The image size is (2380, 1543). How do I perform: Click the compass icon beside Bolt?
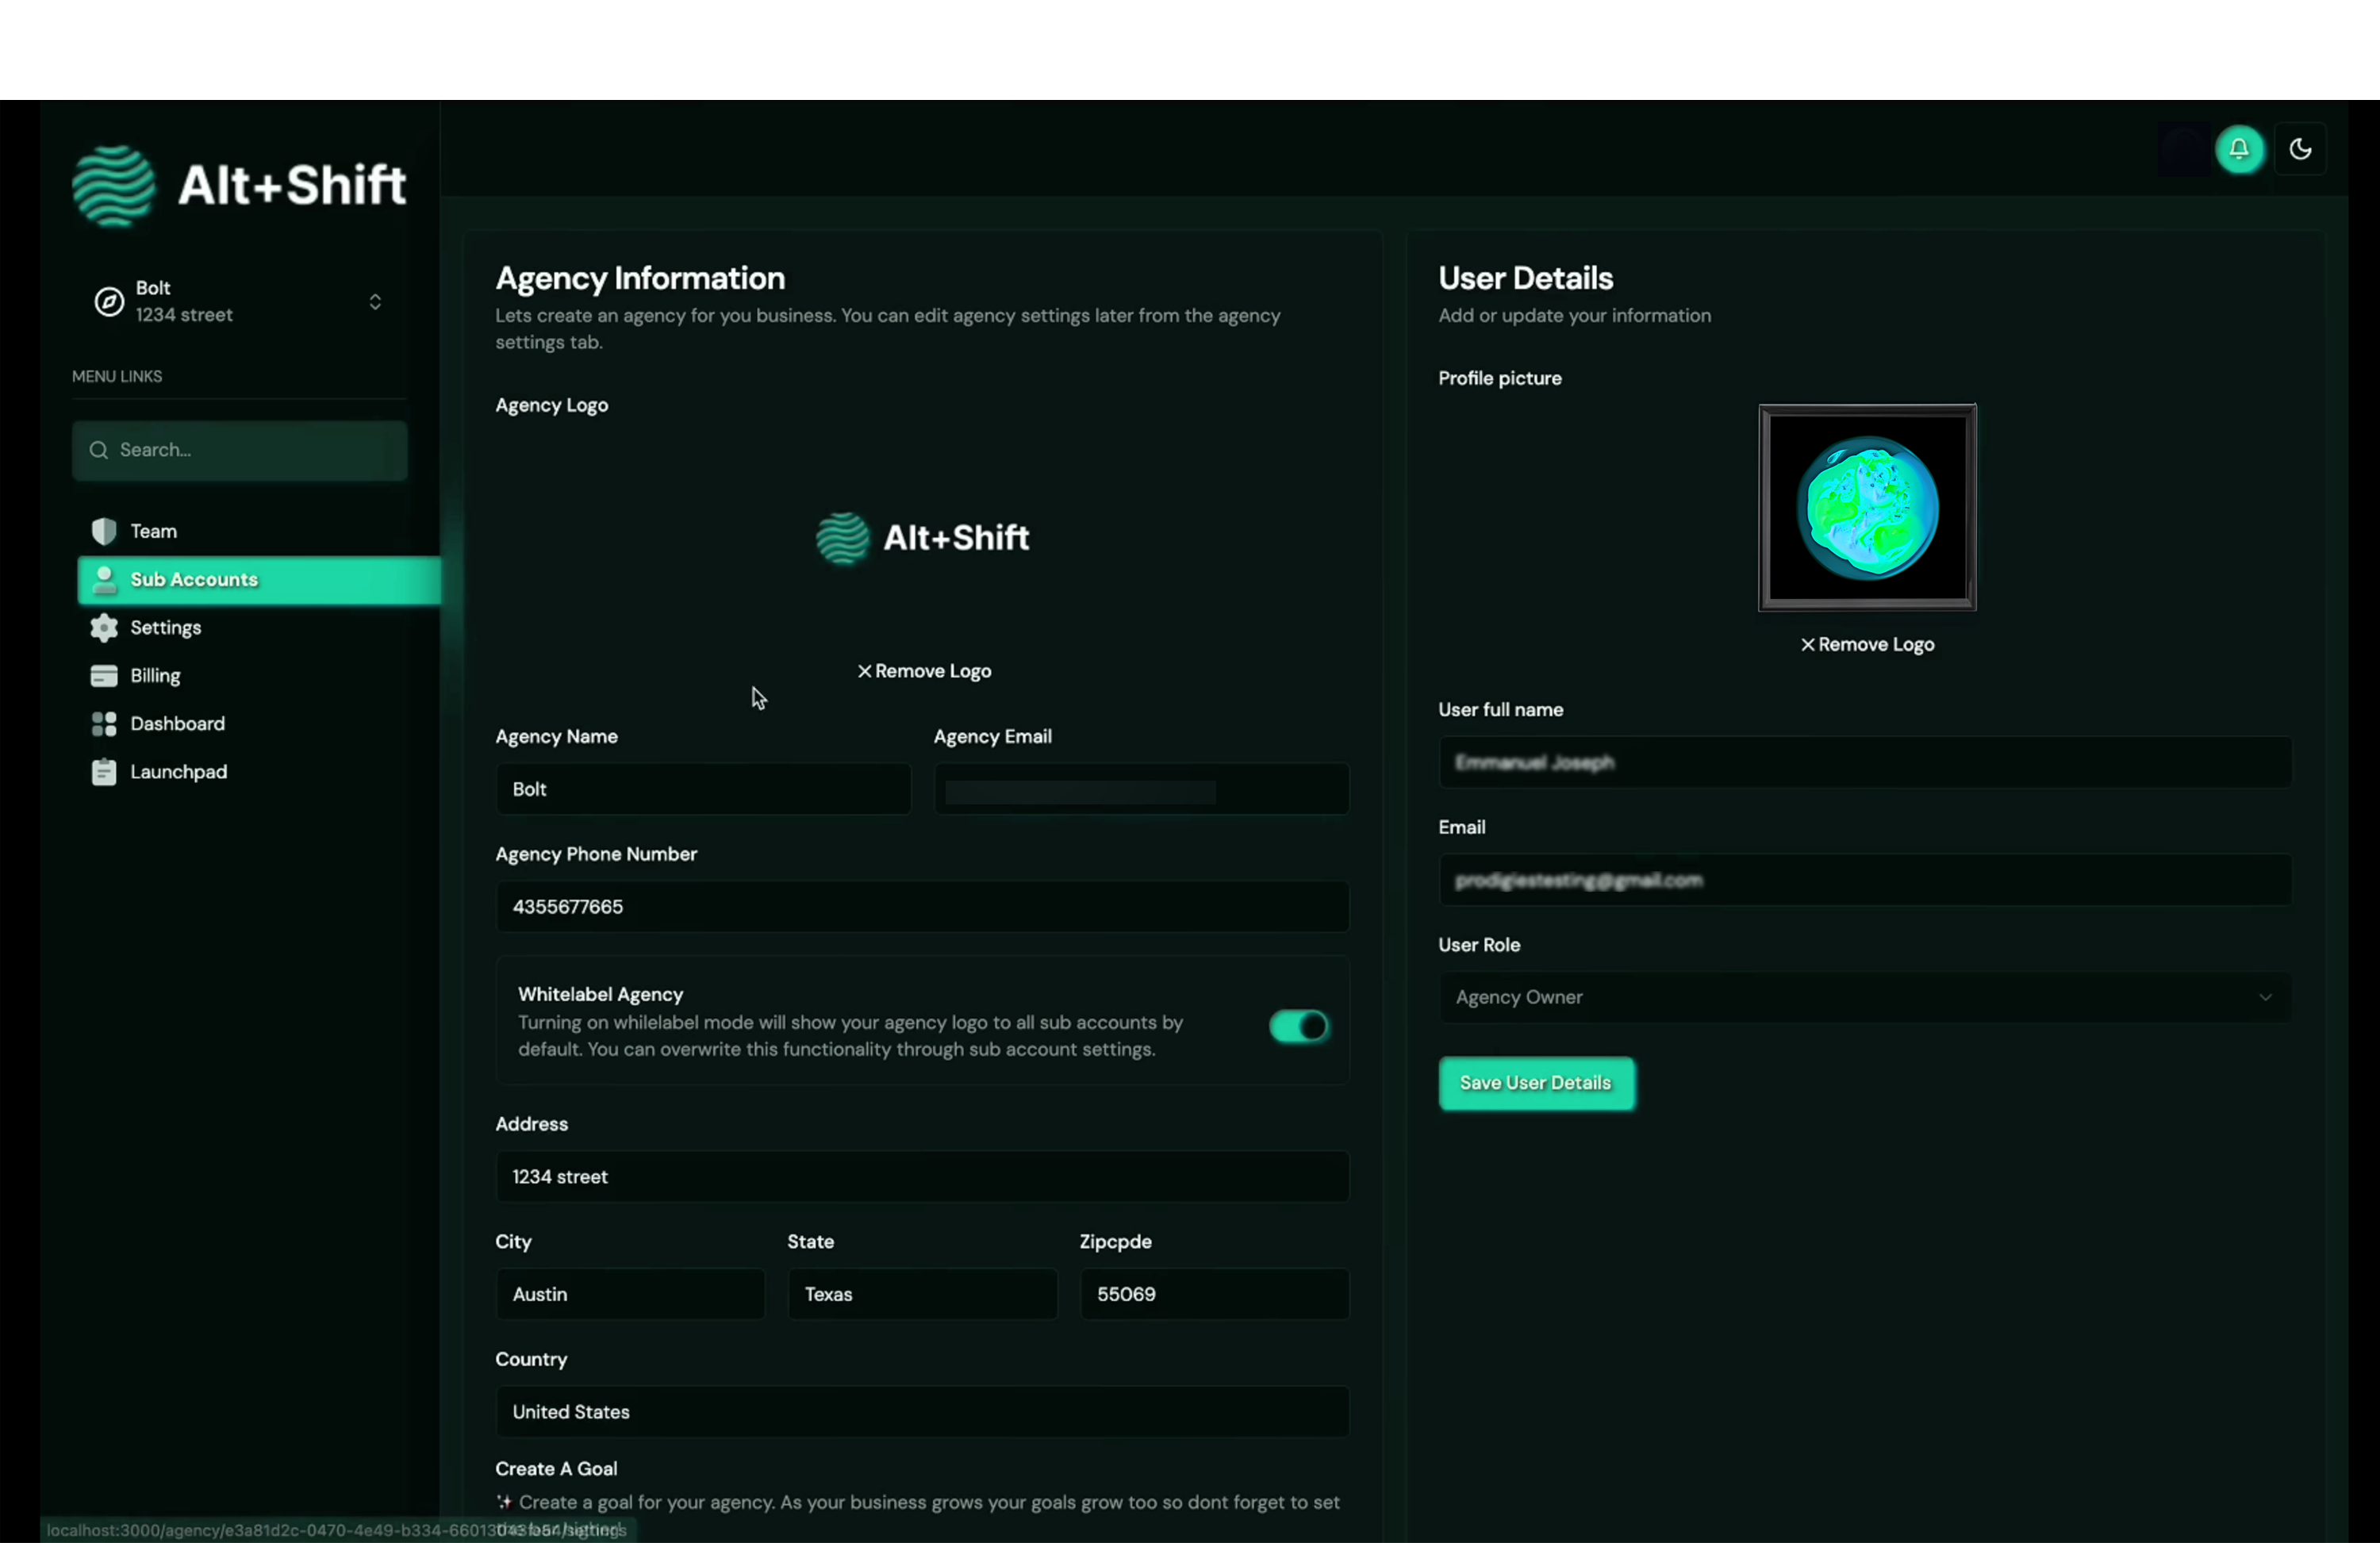(109, 301)
